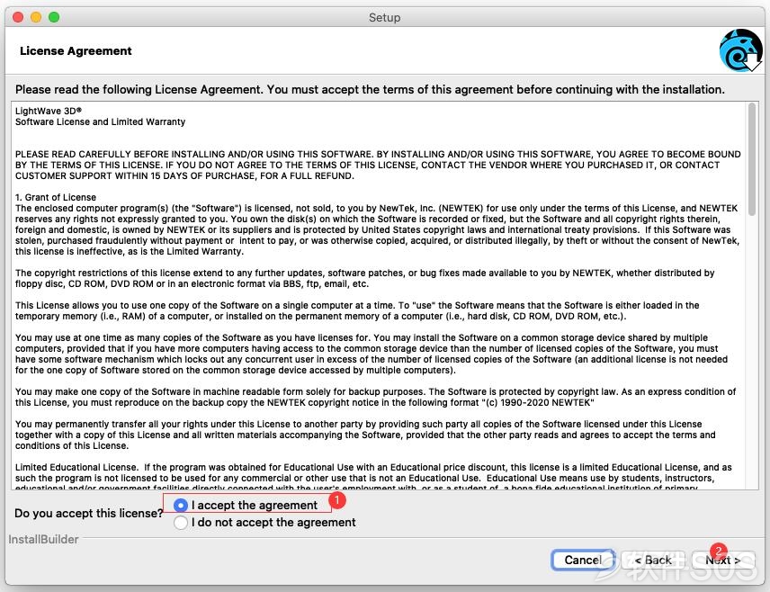Select 'I accept the agreement' radio button

tap(181, 505)
